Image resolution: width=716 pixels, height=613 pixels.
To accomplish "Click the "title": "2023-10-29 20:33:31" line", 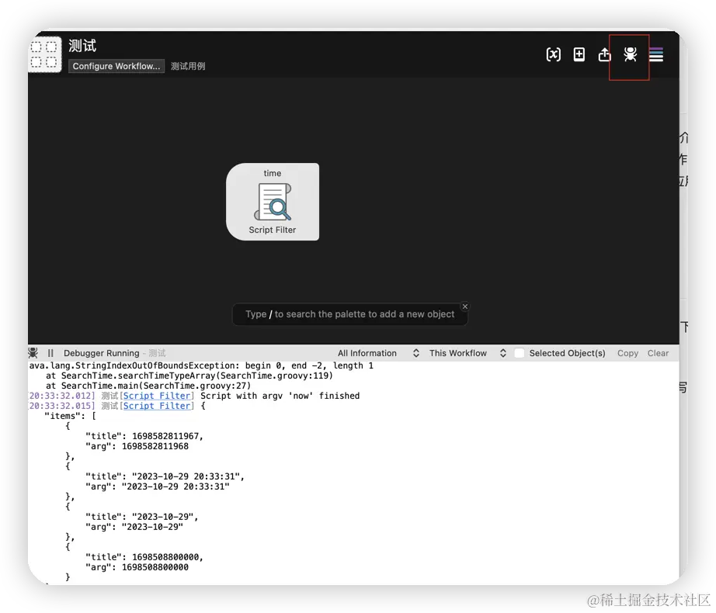I will (x=165, y=476).
